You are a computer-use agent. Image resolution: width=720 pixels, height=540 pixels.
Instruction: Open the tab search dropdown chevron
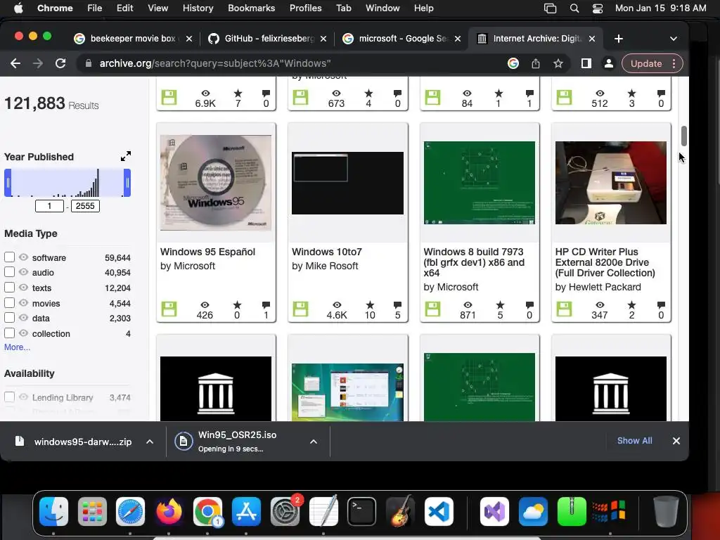click(x=673, y=39)
